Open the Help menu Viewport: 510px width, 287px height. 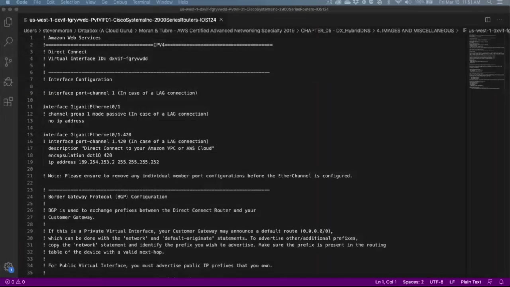point(183,2)
